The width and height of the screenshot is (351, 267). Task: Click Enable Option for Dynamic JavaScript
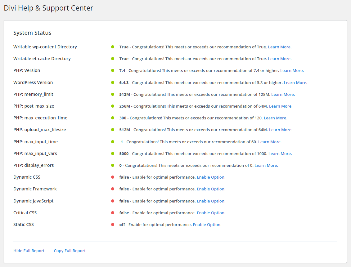coord(211,201)
